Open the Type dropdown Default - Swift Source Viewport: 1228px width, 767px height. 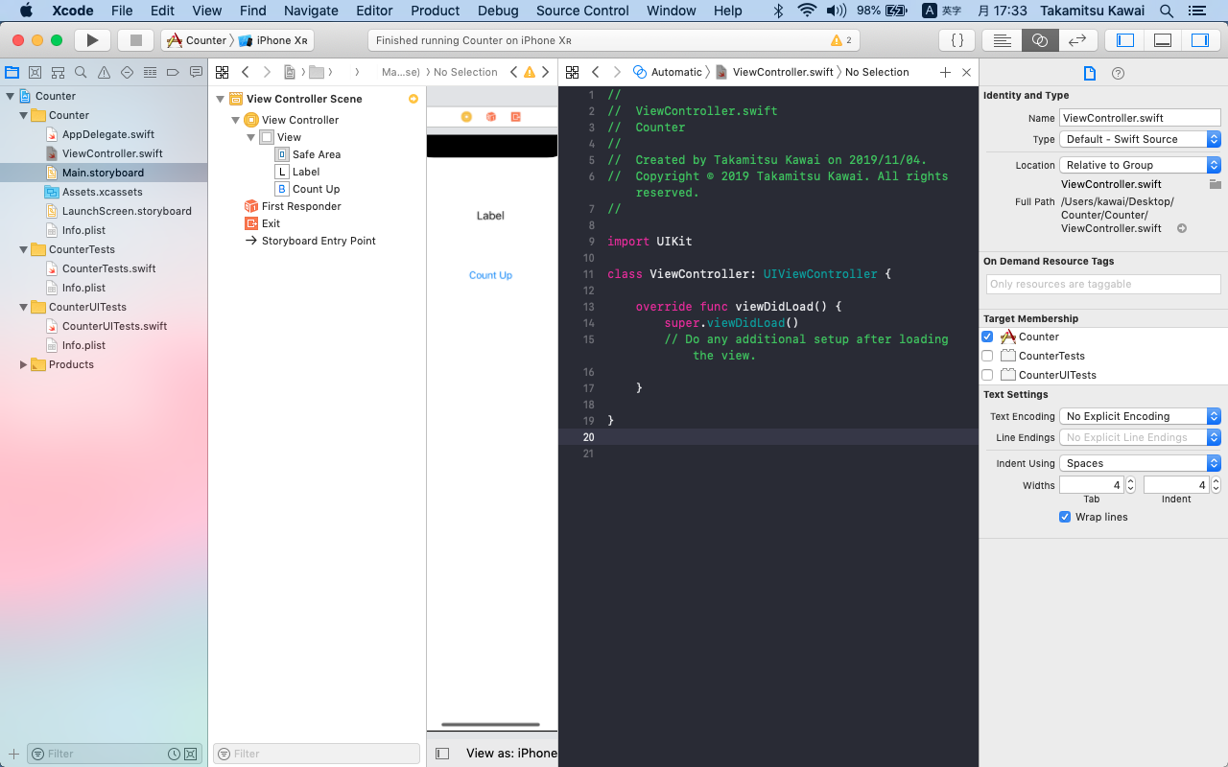pos(1140,139)
